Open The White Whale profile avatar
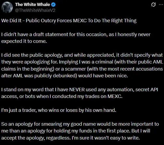The width and height of the screenshot is (164, 145). pyautogui.click(x=7, y=7)
